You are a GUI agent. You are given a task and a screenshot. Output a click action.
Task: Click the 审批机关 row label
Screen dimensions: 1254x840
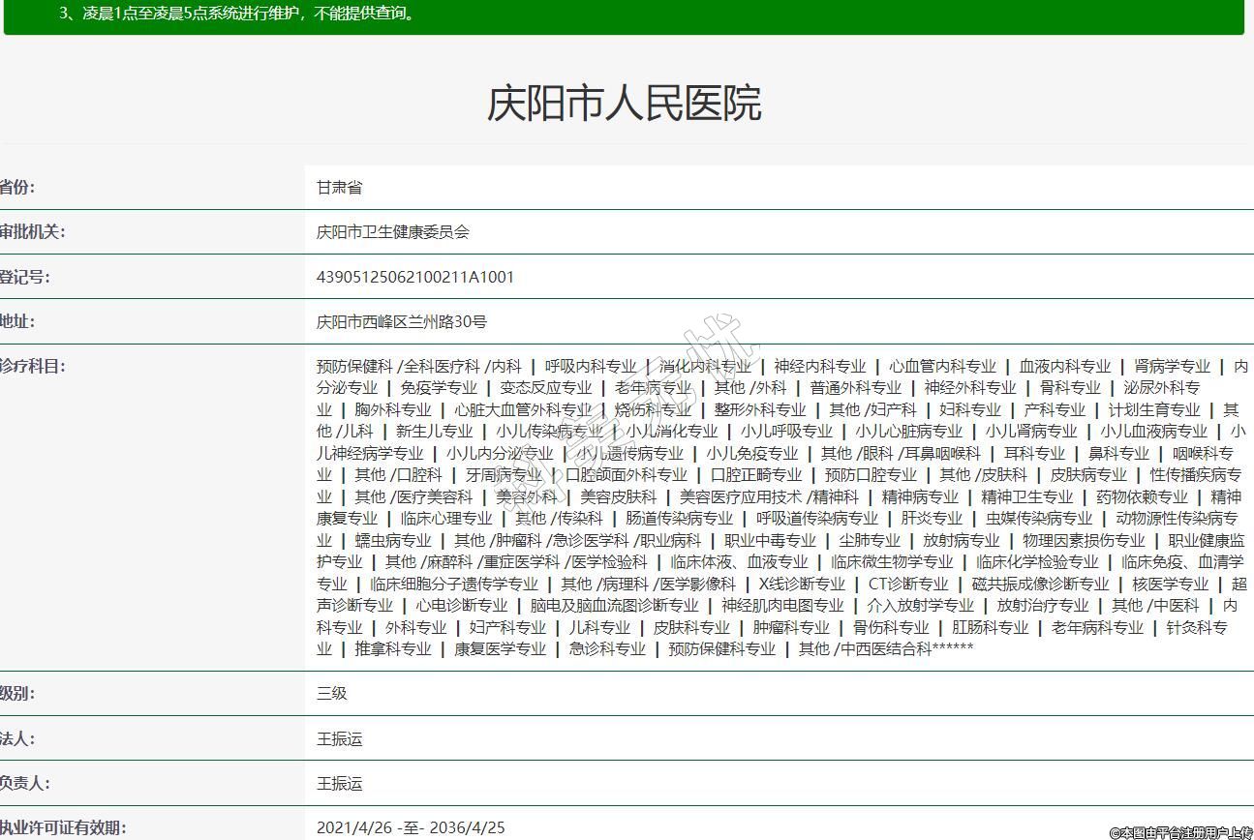pyautogui.click(x=32, y=232)
